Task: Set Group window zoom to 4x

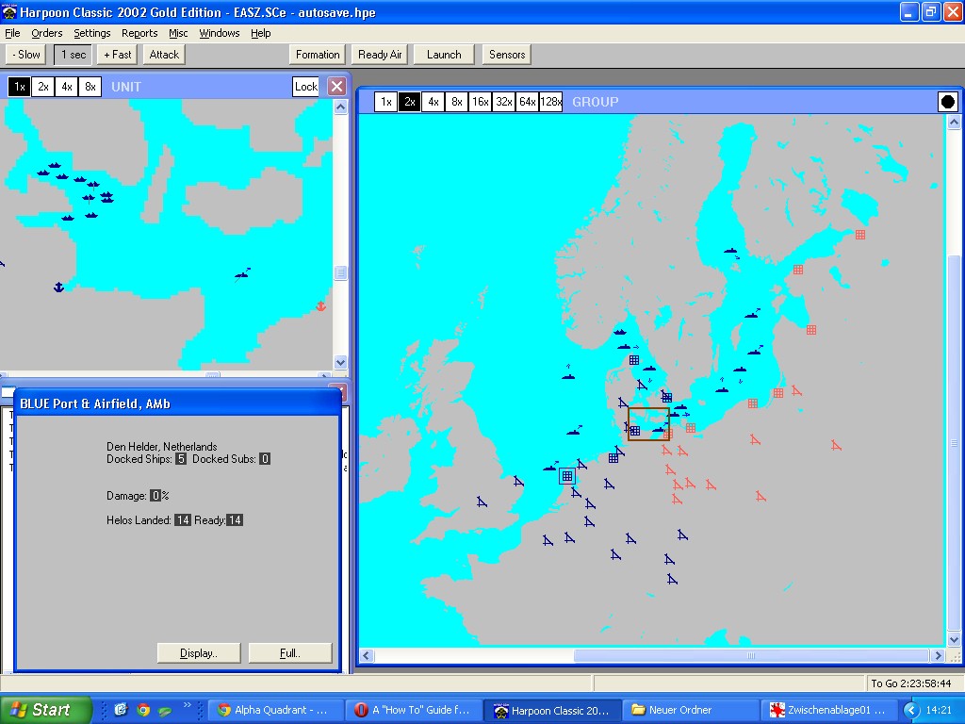Action: [x=433, y=102]
